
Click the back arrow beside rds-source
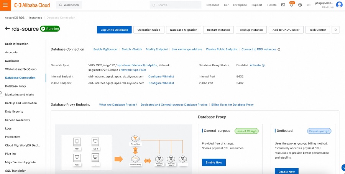click(x=7, y=29)
